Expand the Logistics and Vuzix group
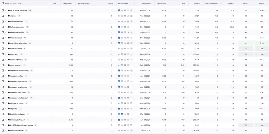Image resolution: width=269 pixels, height=134 pixels. click(x=6, y=114)
